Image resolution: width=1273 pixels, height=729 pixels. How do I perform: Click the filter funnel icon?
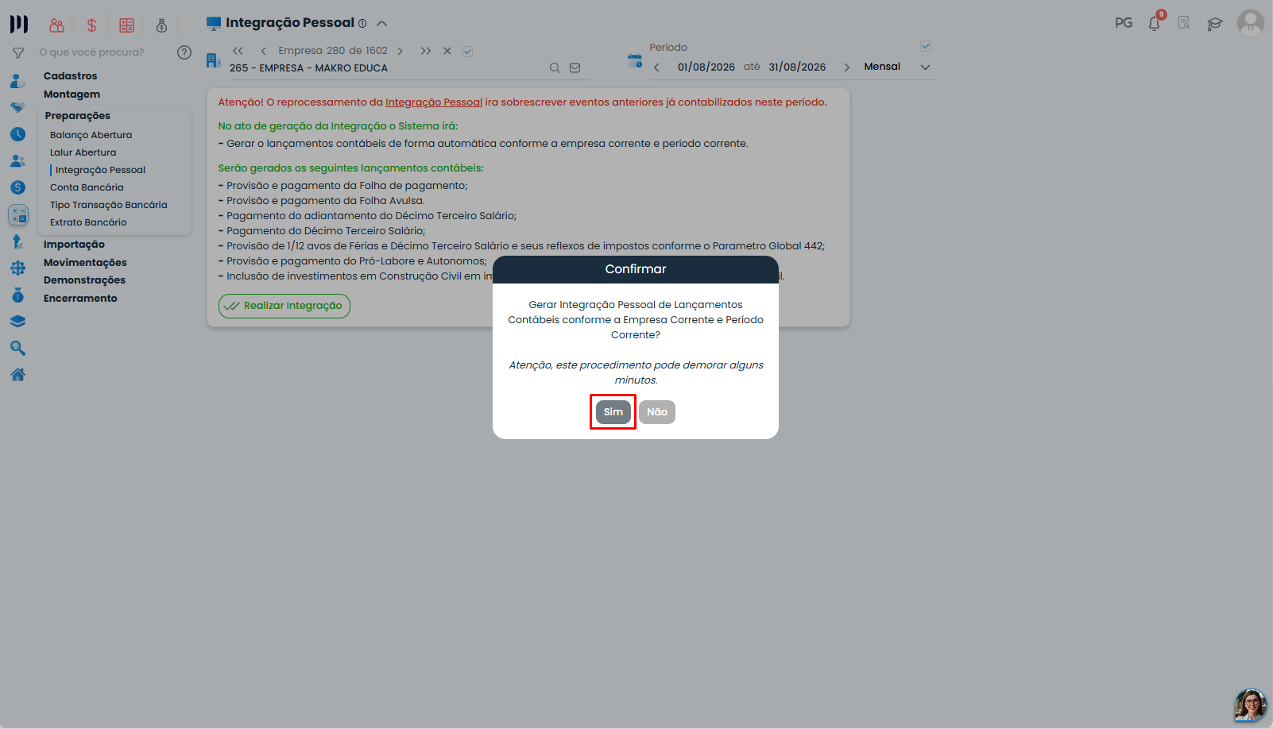[17, 53]
